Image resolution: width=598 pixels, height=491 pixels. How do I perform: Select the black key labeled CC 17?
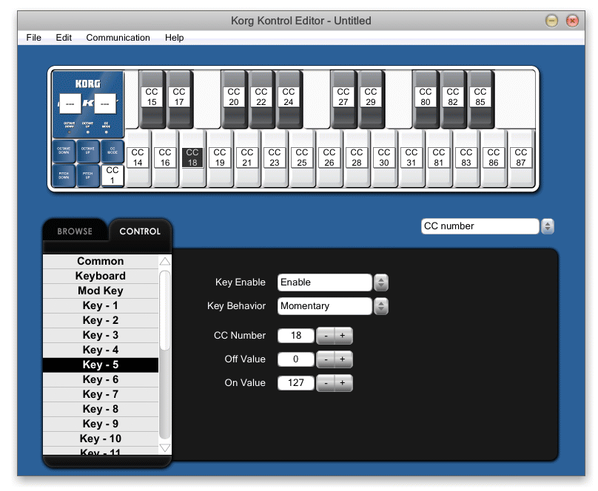[179, 99]
